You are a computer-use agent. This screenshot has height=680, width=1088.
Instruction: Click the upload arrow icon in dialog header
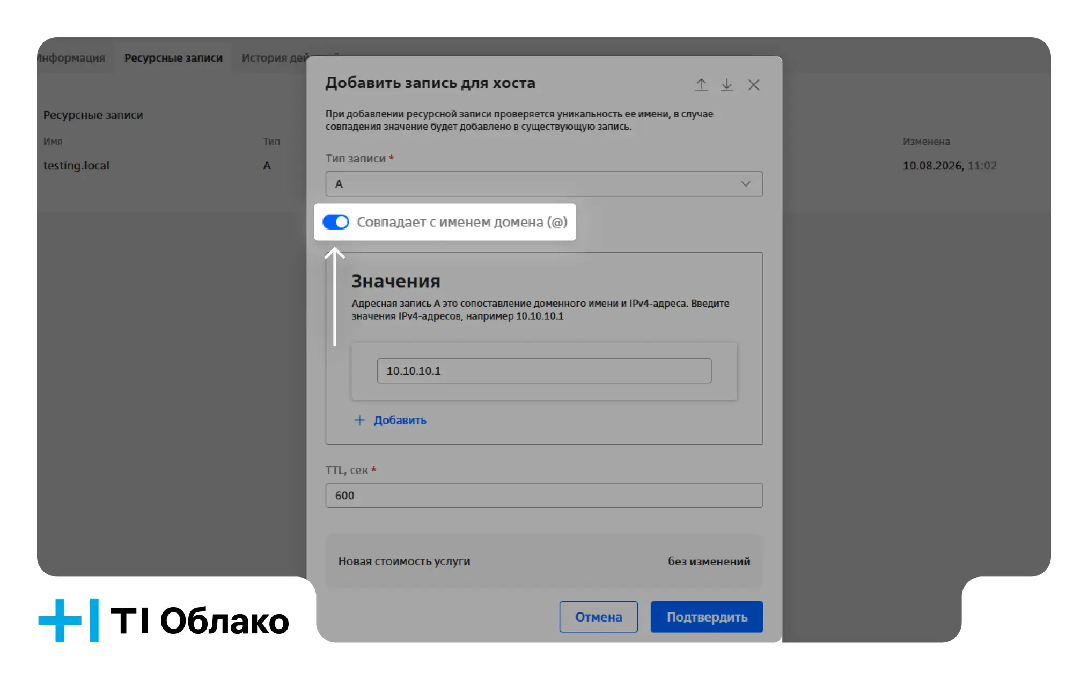(701, 85)
